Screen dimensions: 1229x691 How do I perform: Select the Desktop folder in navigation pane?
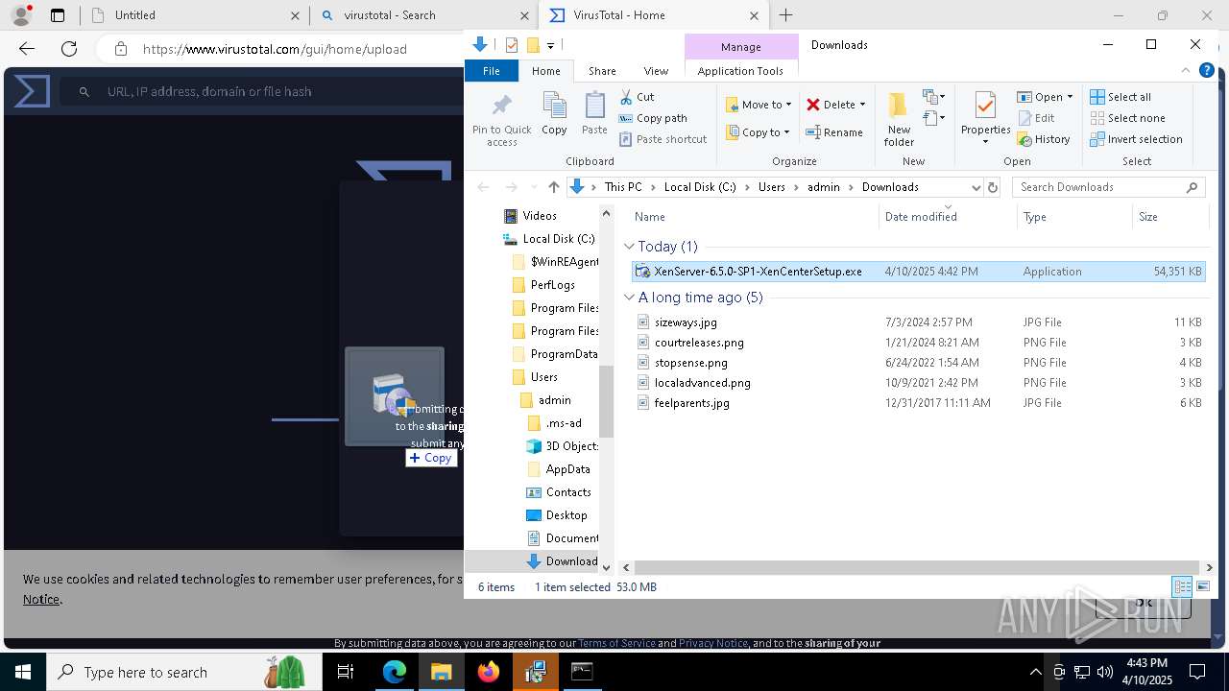pos(566,515)
